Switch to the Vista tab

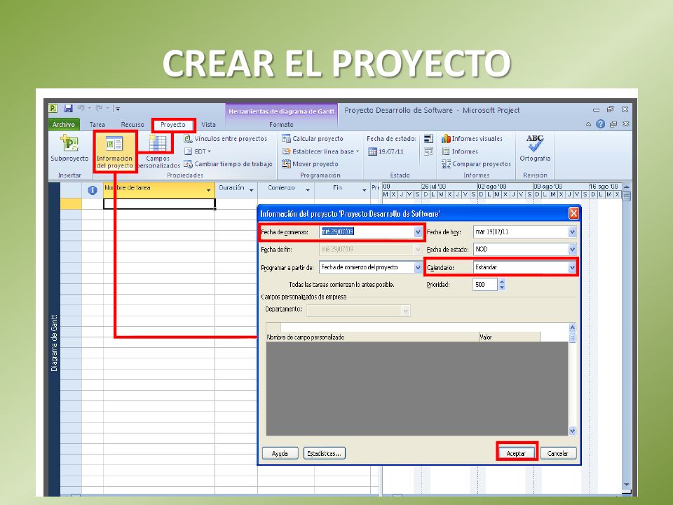point(209,125)
